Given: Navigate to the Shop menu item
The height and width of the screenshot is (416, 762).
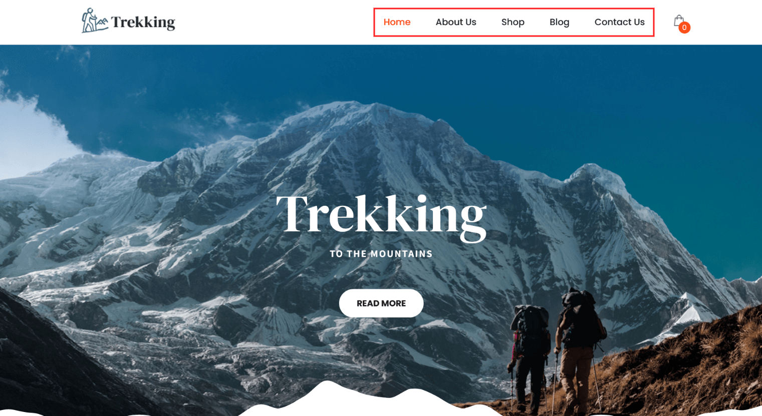Looking at the screenshot, I should 513,22.
